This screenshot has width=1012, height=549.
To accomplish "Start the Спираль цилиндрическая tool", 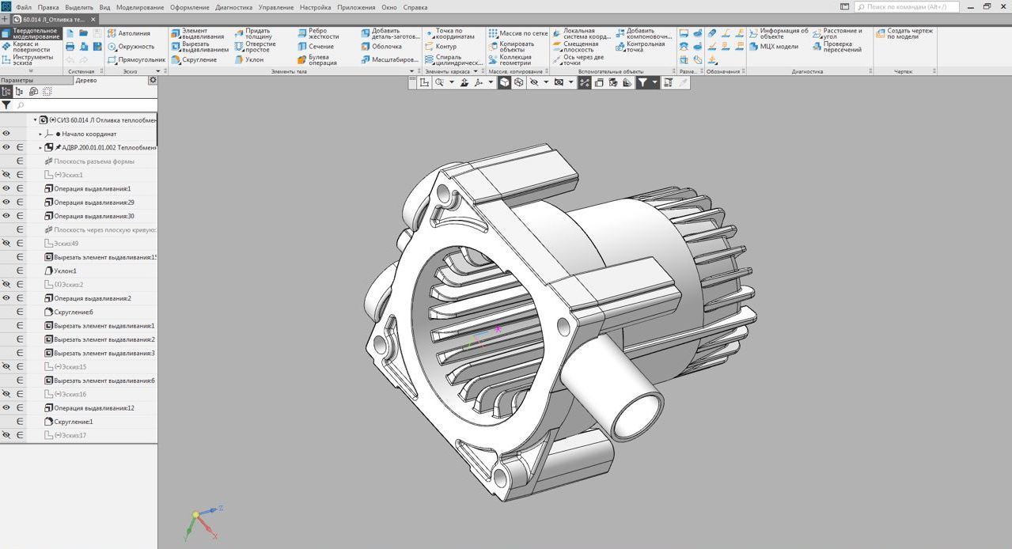I will (x=453, y=59).
